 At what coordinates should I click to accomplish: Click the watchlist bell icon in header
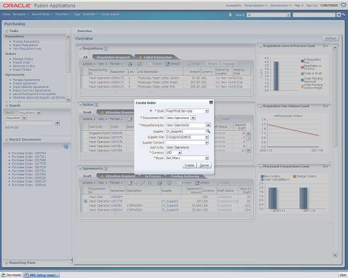[x=231, y=15]
